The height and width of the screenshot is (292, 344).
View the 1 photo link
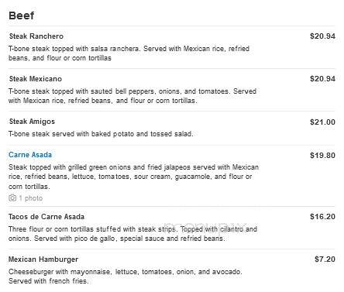click(31, 198)
